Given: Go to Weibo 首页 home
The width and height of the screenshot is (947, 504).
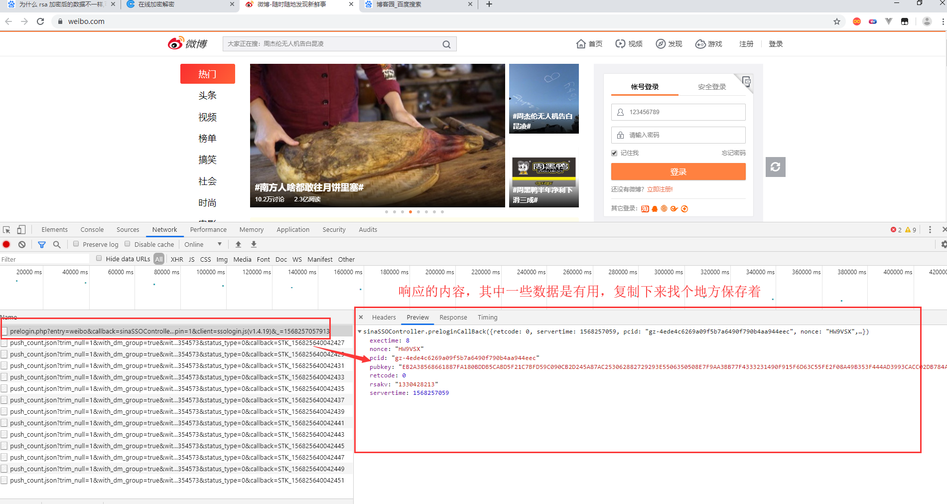Looking at the screenshot, I should [x=589, y=44].
